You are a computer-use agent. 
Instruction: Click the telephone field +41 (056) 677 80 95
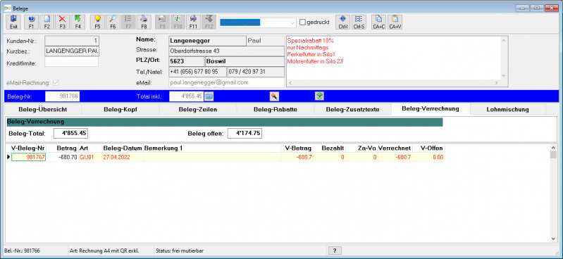coord(197,72)
